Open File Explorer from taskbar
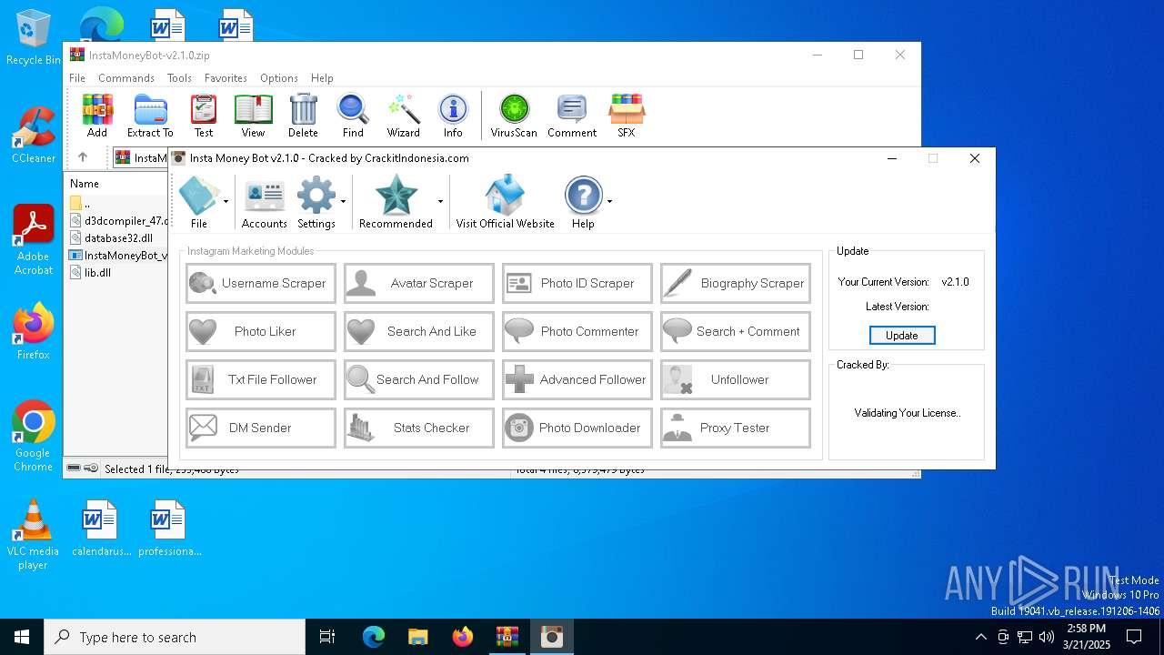The height and width of the screenshot is (655, 1164). [417, 637]
